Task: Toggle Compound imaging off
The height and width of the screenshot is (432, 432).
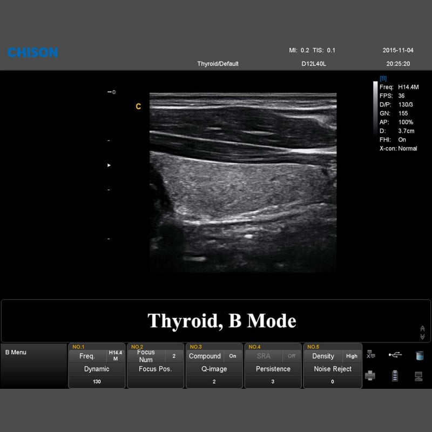Action: coord(232,356)
